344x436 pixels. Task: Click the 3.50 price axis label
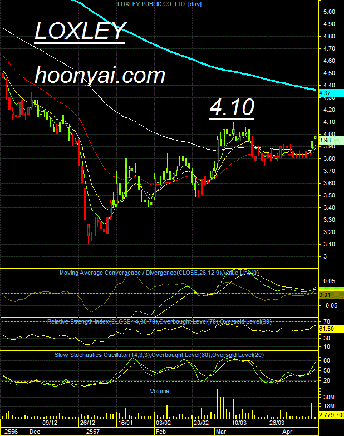point(329,195)
